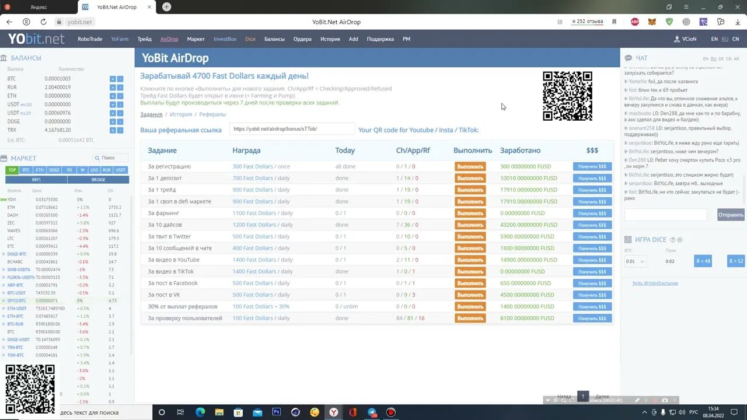747x420 pixels.
Task: Open YoFarm in the top menu
Action: (120, 39)
